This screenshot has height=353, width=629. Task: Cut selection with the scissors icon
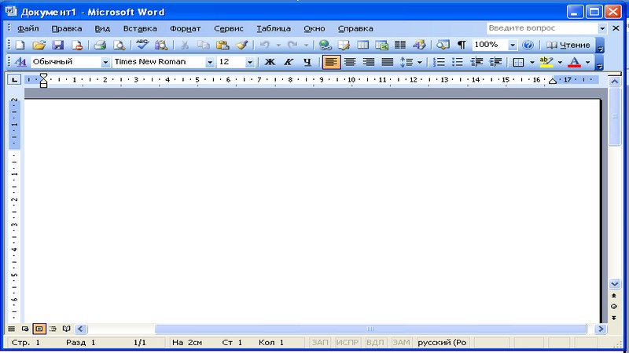click(185, 45)
